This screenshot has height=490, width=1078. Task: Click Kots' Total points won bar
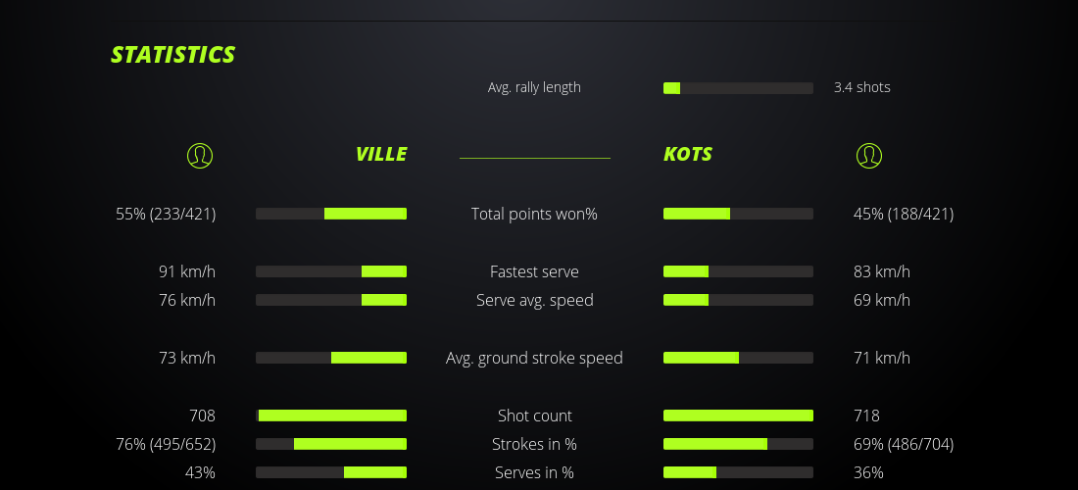pyautogui.click(x=738, y=214)
